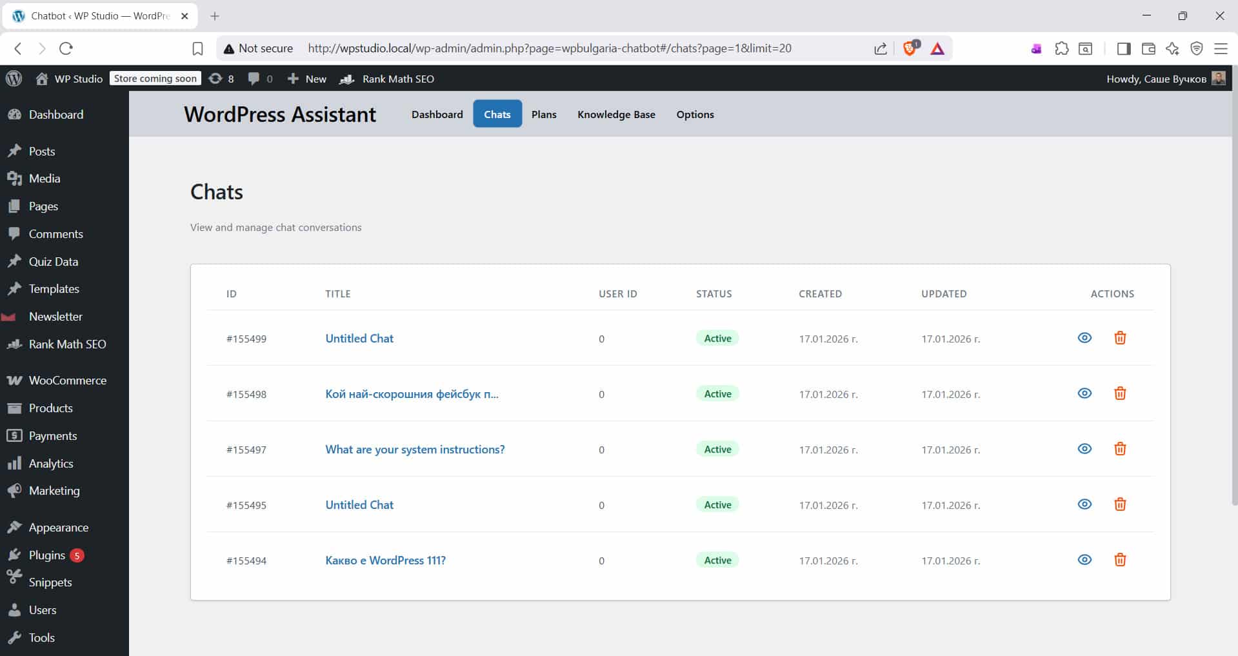Open the browser Extensions puzzle icon
This screenshot has width=1238, height=656.
1061,48
